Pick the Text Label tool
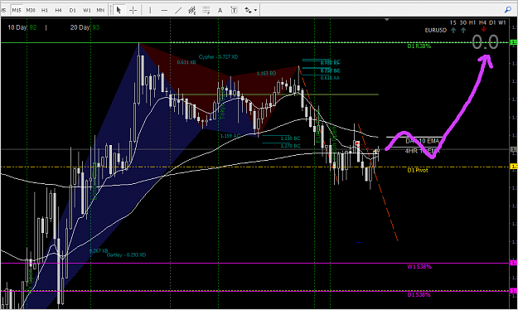Viewport: 518px width, 310px height. [x=234, y=10]
